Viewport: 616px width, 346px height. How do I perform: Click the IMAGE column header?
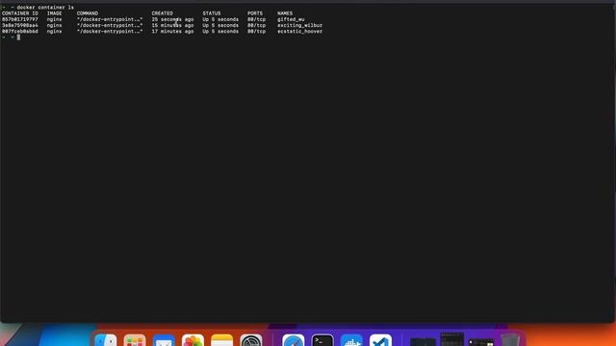click(54, 13)
